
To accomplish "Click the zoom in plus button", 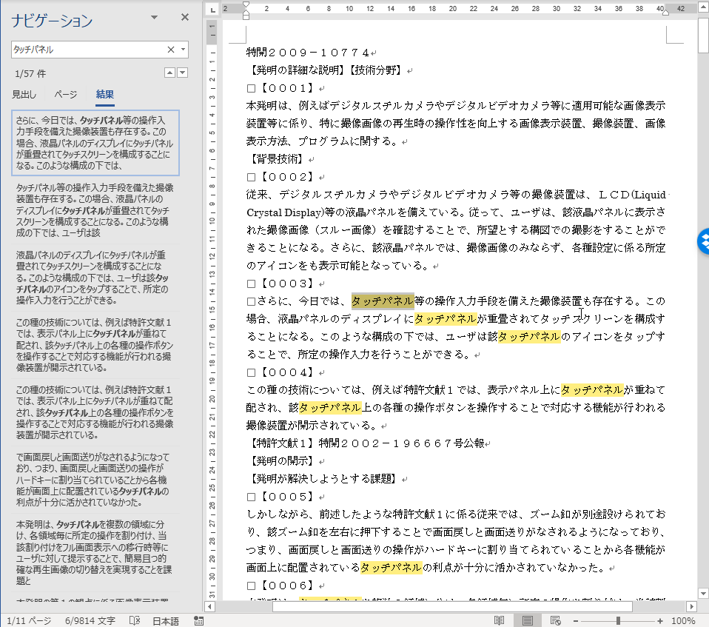I will 660,620.
